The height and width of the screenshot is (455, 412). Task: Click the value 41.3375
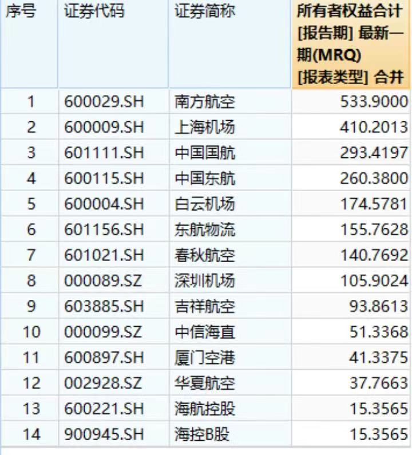(x=379, y=358)
